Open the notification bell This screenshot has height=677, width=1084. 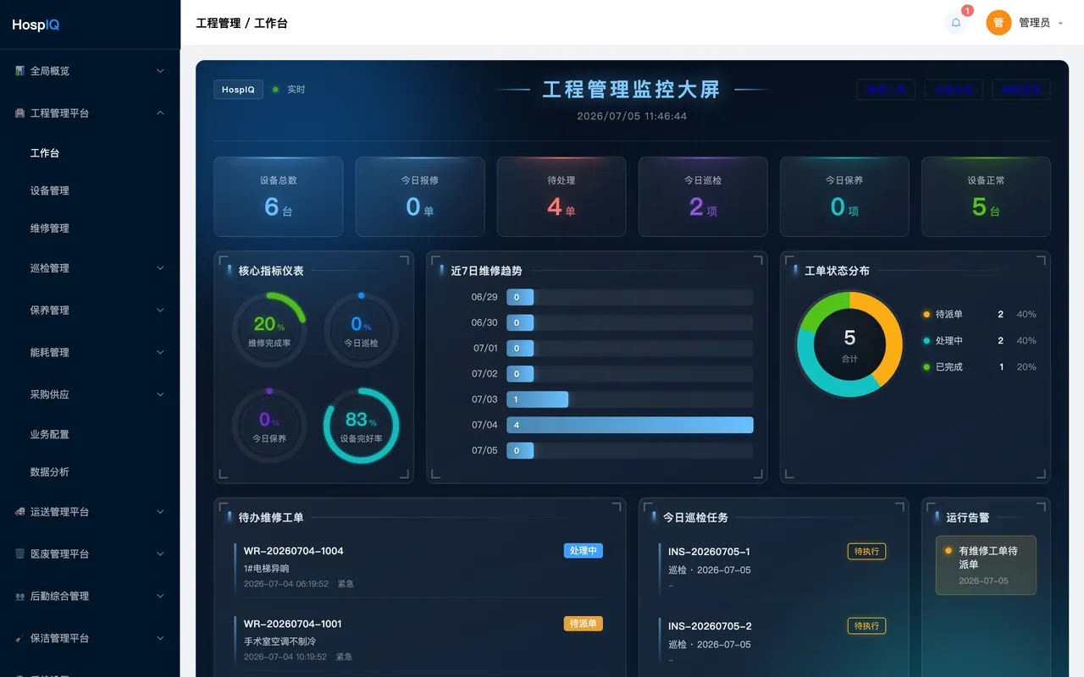tap(956, 23)
